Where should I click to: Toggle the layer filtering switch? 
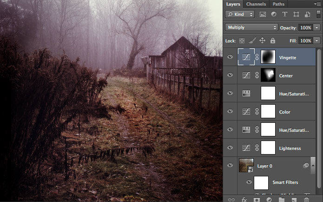click(318, 14)
